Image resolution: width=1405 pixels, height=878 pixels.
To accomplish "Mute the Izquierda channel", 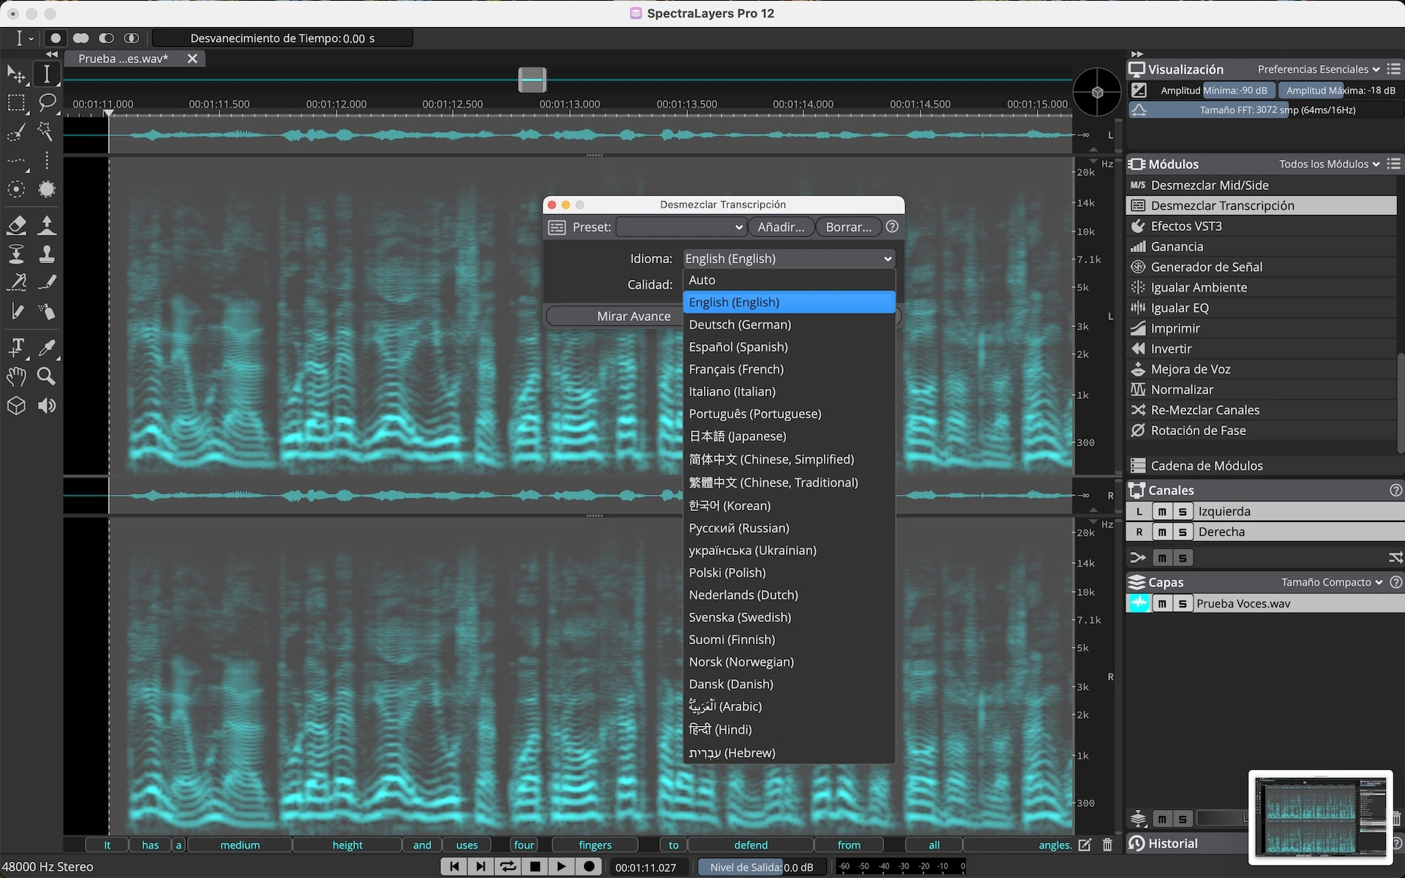I will (1162, 512).
